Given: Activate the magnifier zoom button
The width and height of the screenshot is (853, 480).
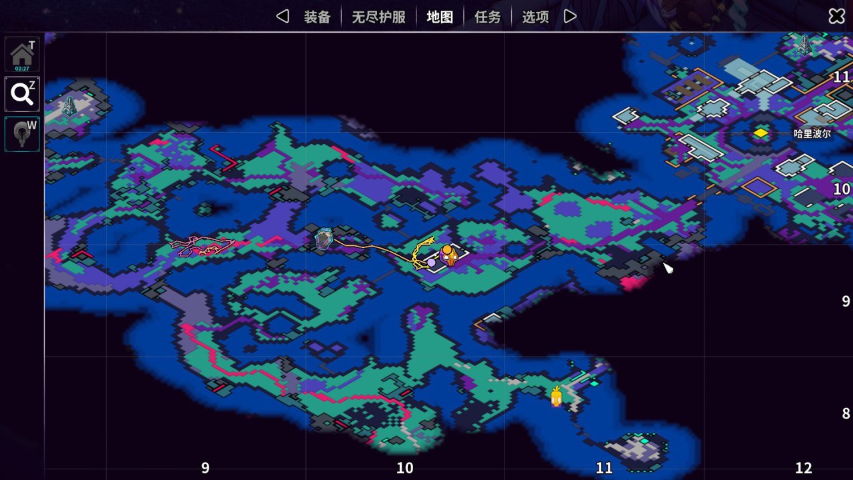Looking at the screenshot, I should coord(22,94).
